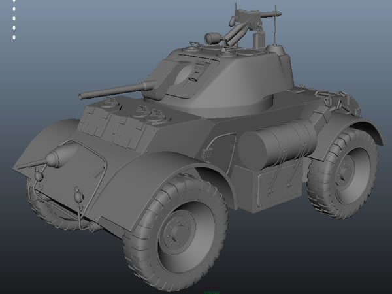Pick the searchlight mounted on the turret roof

tap(213, 39)
